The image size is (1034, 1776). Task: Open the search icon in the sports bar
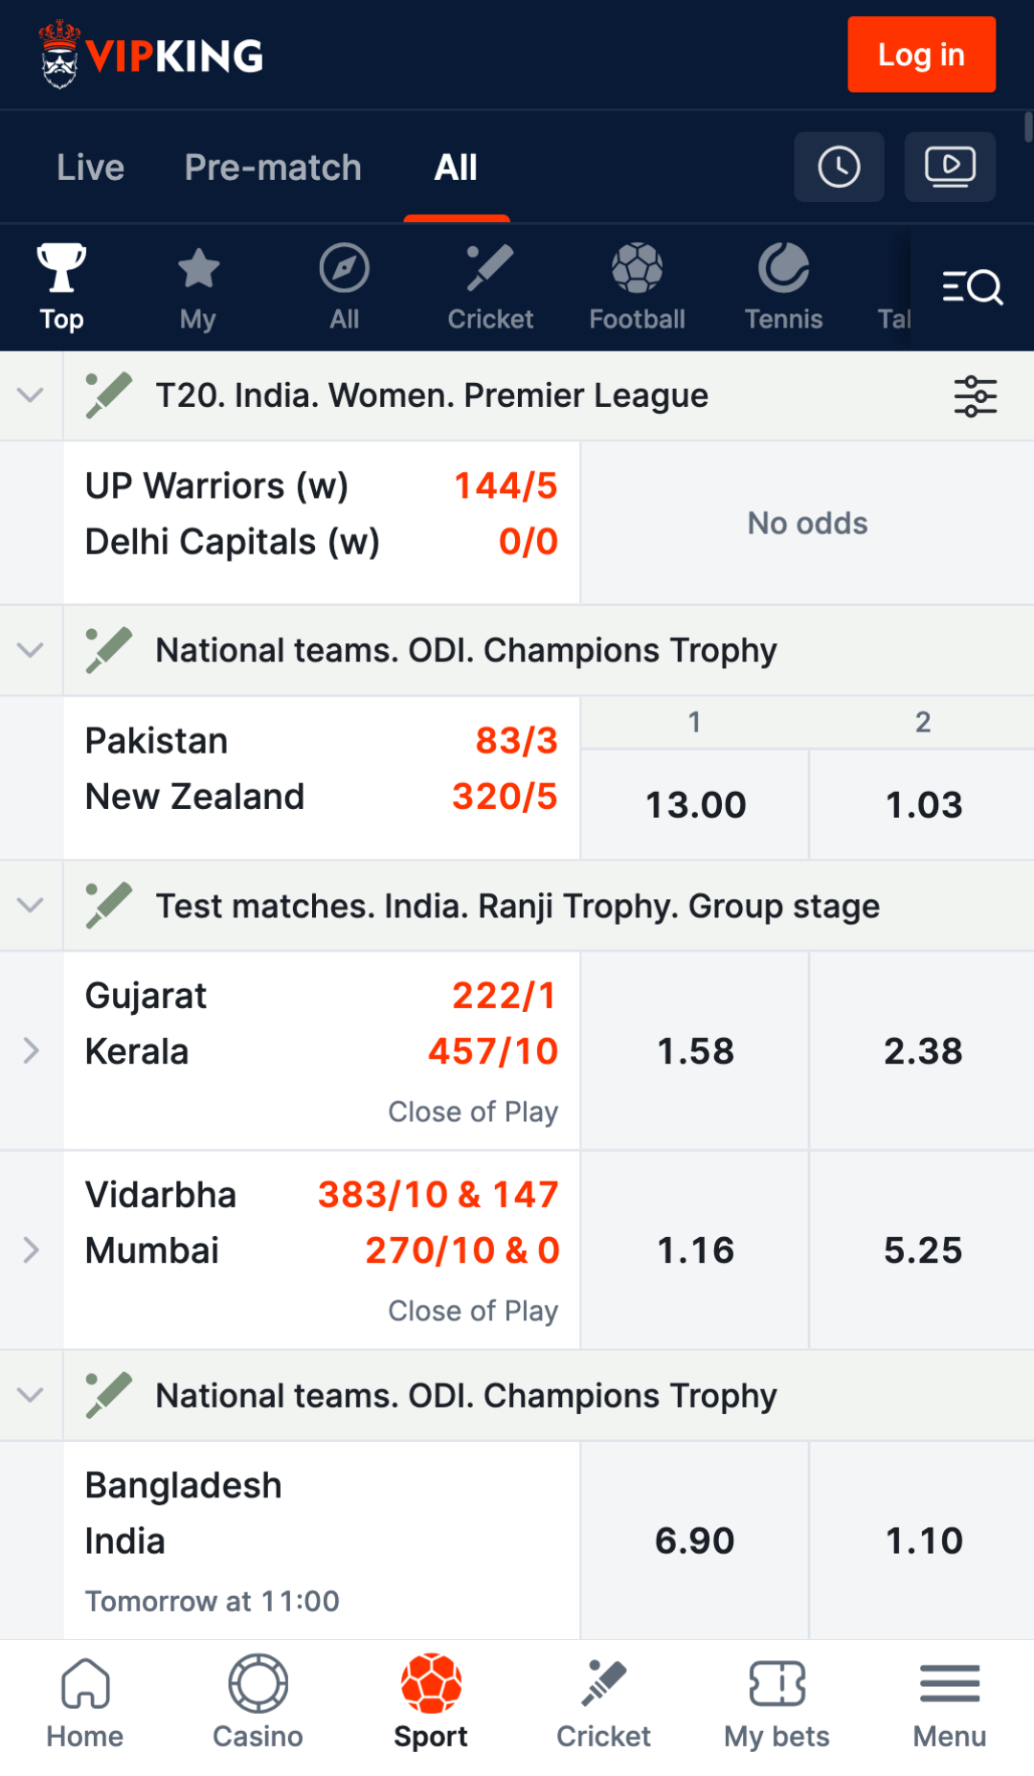point(974,287)
